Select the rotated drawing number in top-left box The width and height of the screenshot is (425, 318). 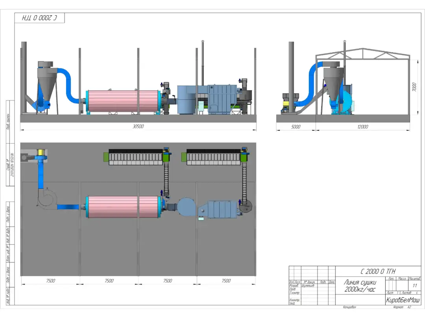click(39, 18)
